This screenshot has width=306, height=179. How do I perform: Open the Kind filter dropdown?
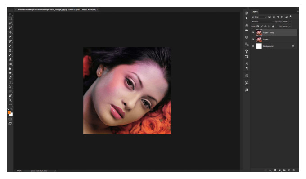click(259, 17)
